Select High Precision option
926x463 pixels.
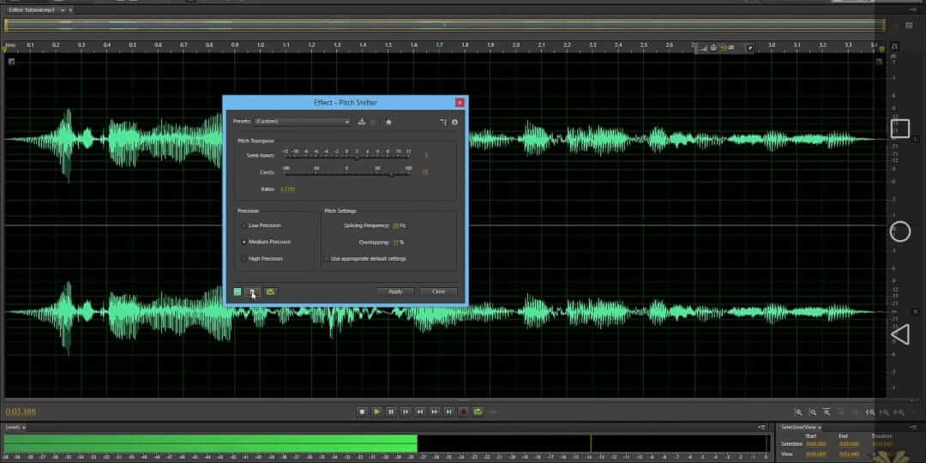click(x=262, y=259)
